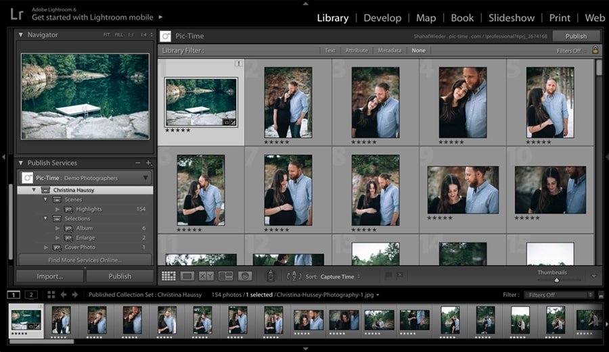
Task: Open People view face icon
Action: 244,276
